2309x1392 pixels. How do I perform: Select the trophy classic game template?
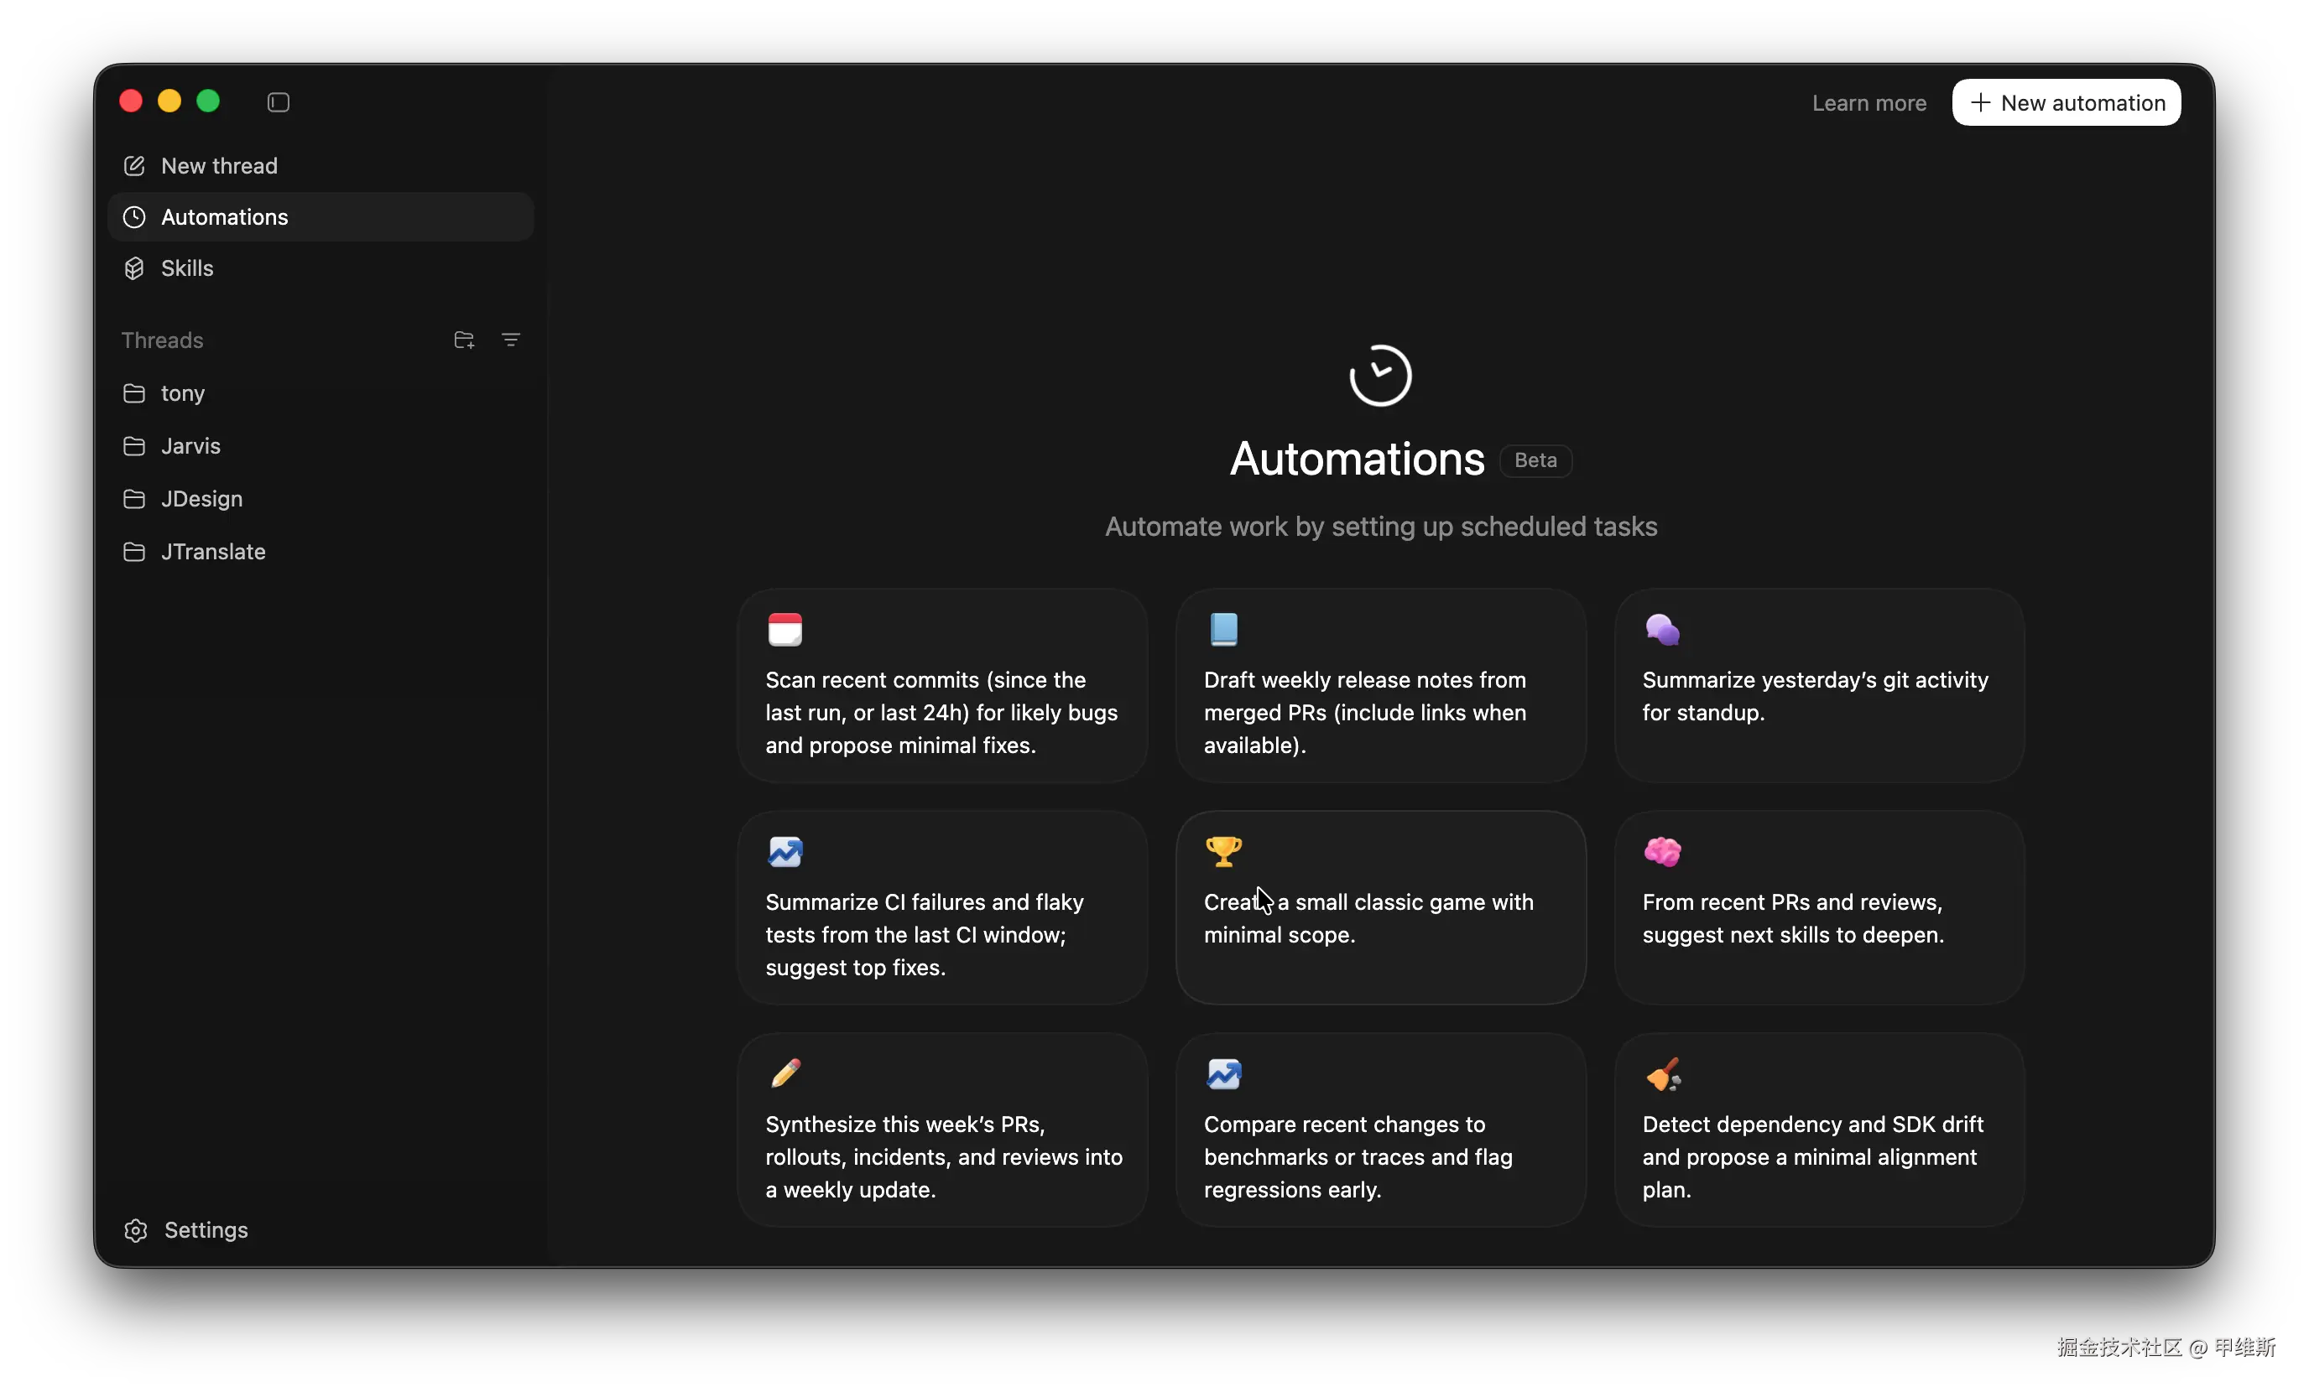tap(1223, 851)
